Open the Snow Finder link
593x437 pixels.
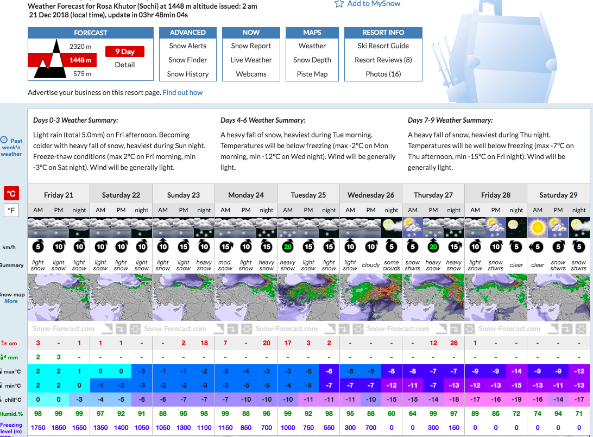[187, 60]
